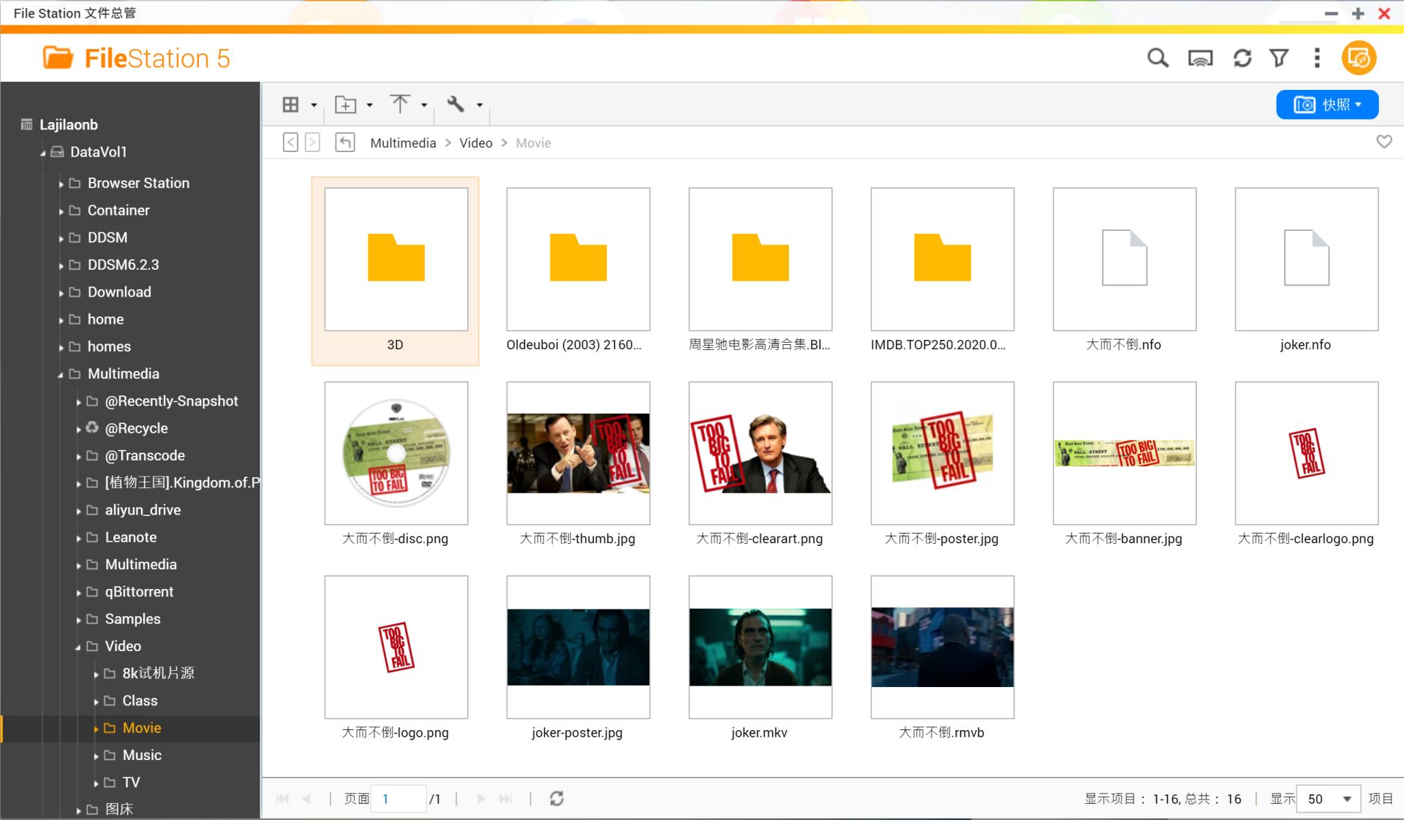The width and height of the screenshot is (1404, 820).
Task: Open the network media player cast icon
Action: tap(1200, 58)
